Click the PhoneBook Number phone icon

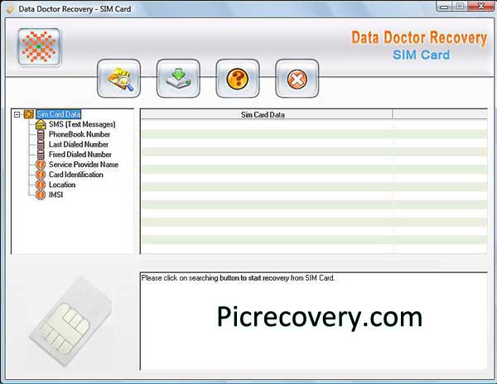(x=41, y=135)
